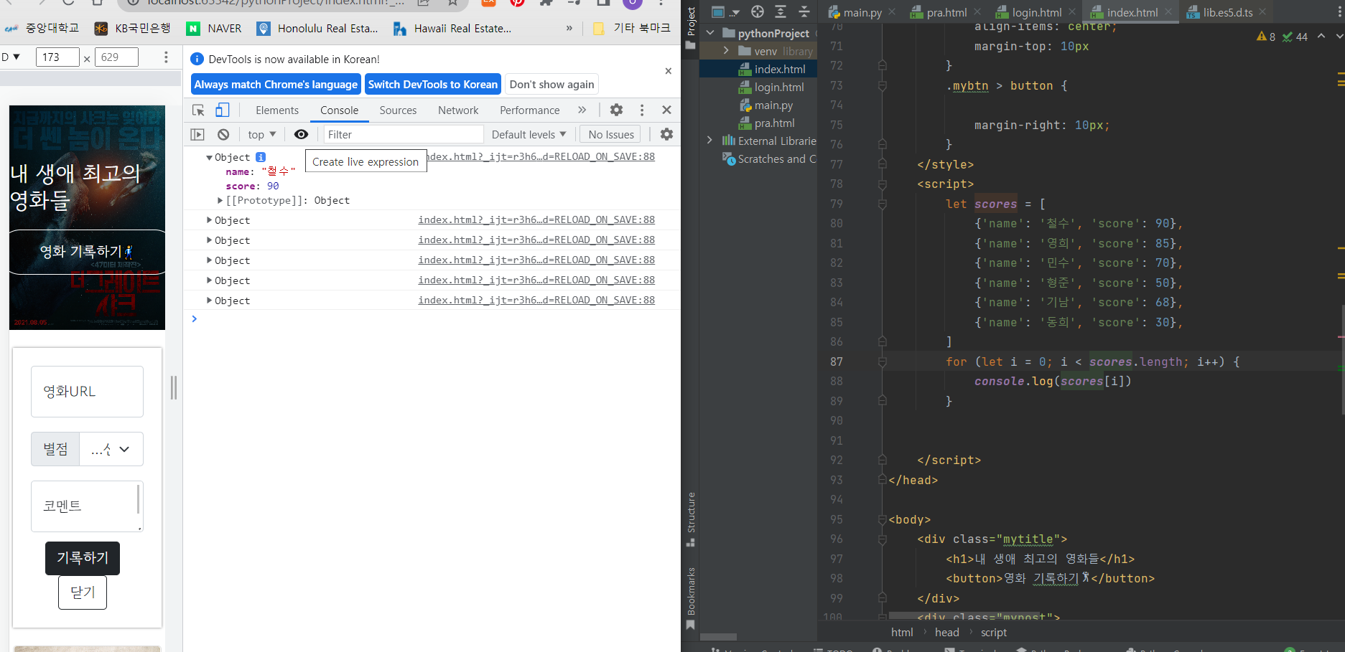Click Switch DevTools to Korean button
Screen dimensions: 1345x652
pyautogui.click(x=433, y=84)
